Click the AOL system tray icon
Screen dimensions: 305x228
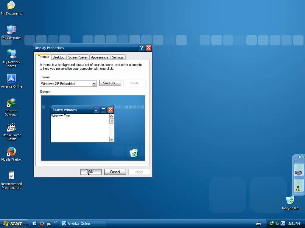coord(283,223)
